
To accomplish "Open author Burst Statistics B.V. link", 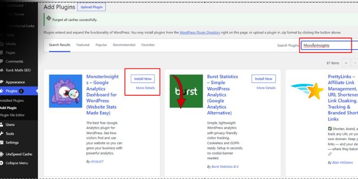I will tap(225, 166).
